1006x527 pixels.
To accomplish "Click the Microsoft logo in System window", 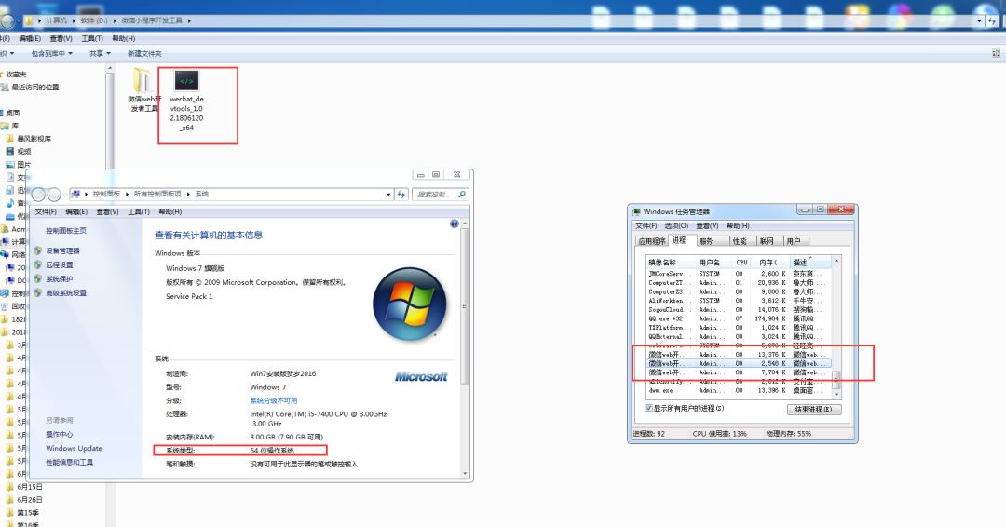I will pos(421,376).
